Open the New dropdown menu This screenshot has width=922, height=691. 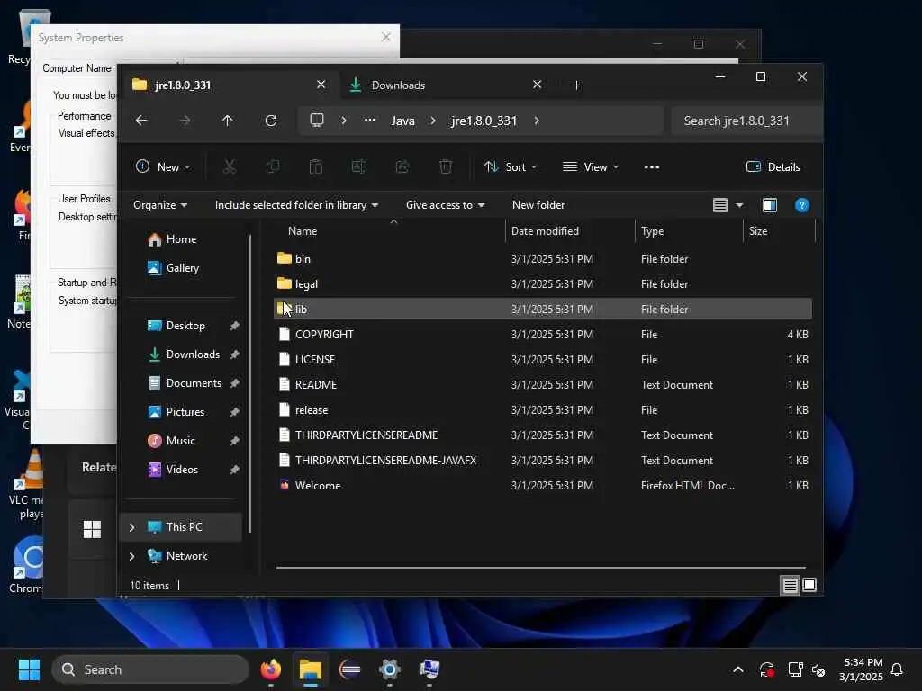[163, 166]
